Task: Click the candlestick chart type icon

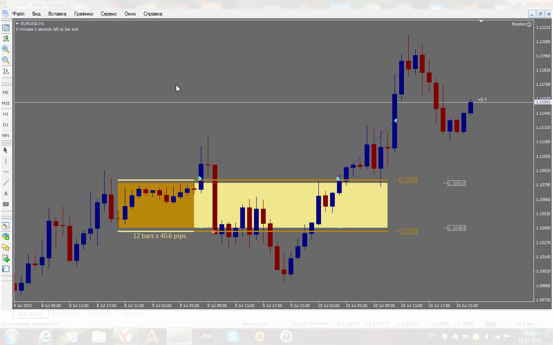Action: 6,38
